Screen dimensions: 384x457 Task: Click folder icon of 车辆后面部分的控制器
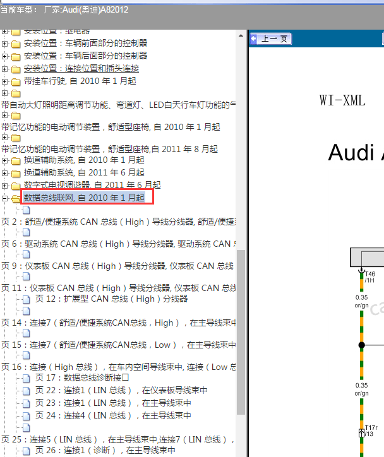(x=16, y=57)
